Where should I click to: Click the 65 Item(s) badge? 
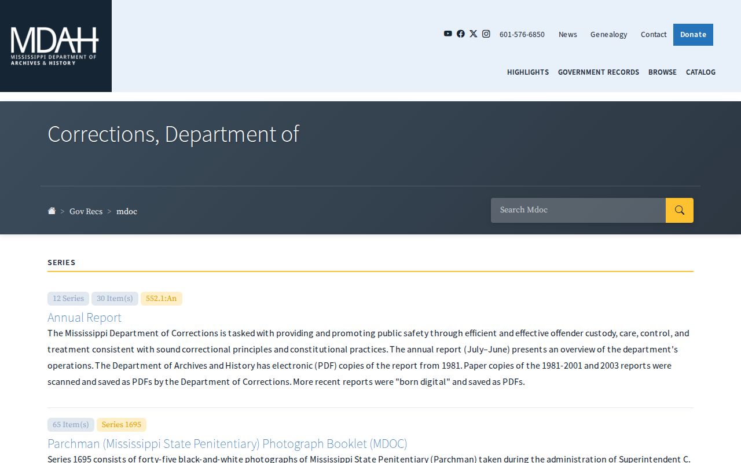coord(71,425)
